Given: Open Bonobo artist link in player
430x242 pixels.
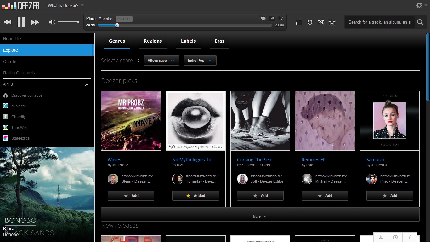Looking at the screenshot, I should (105, 19).
